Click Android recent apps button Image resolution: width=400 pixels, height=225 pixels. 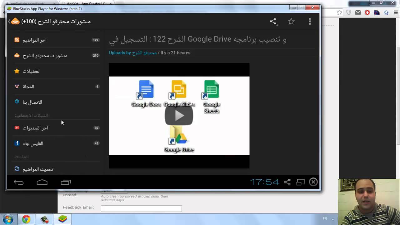tap(66, 182)
